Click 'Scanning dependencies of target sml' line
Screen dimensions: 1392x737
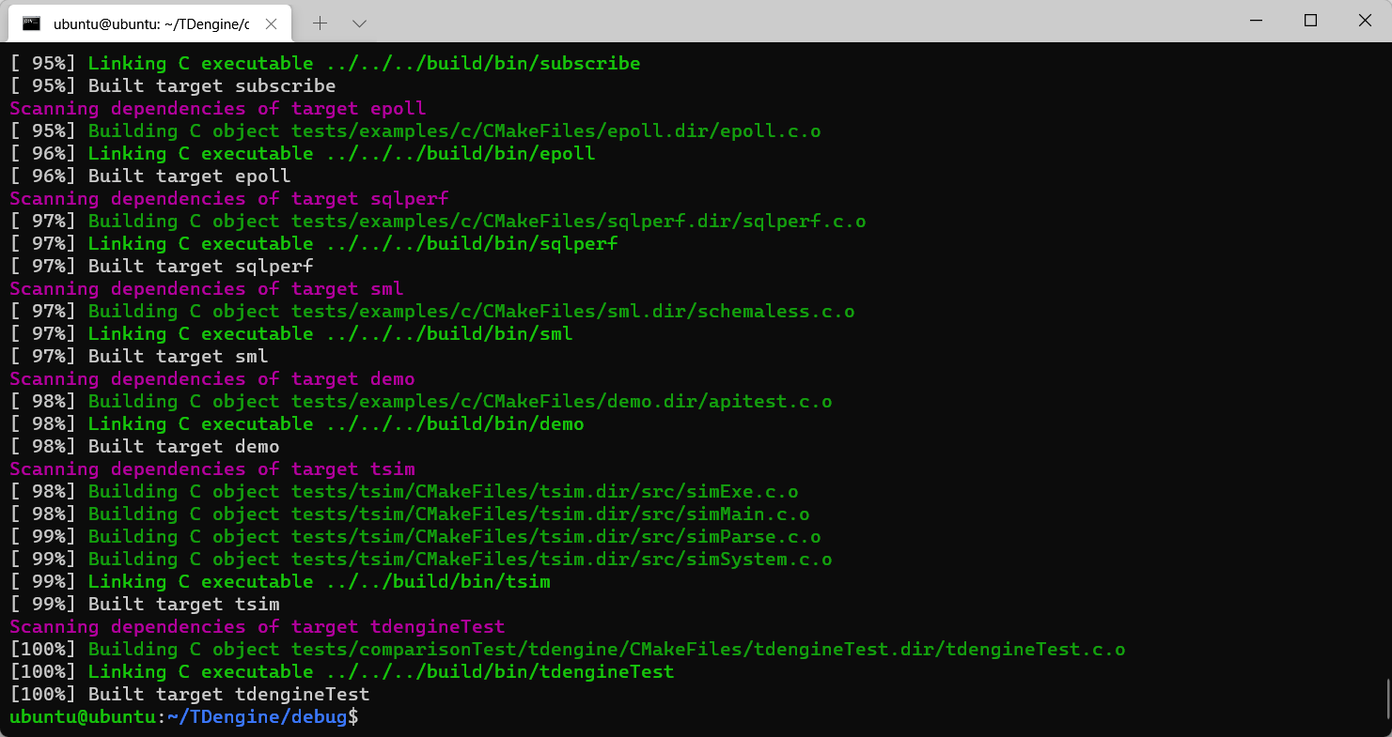pyautogui.click(x=207, y=289)
